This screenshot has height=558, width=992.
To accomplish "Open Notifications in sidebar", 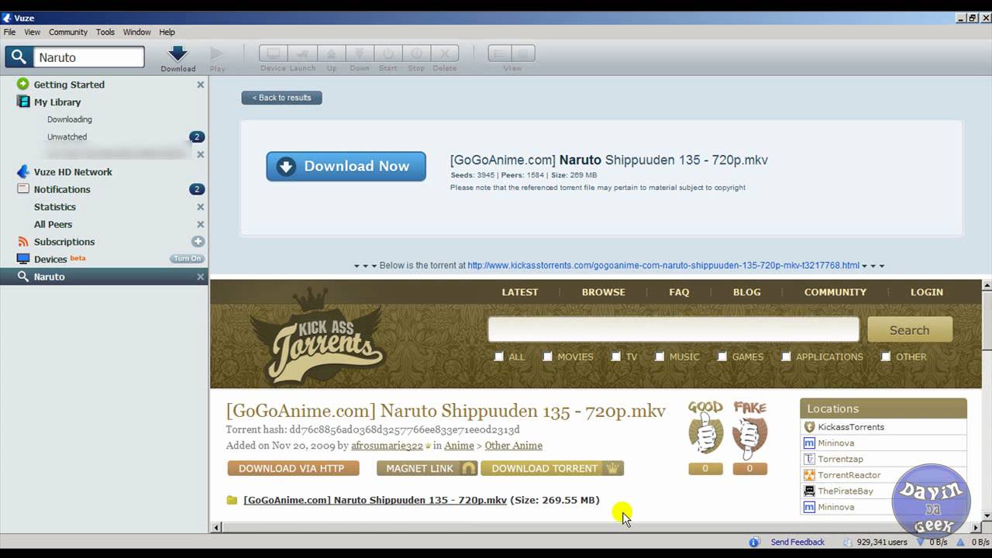I will [x=62, y=189].
